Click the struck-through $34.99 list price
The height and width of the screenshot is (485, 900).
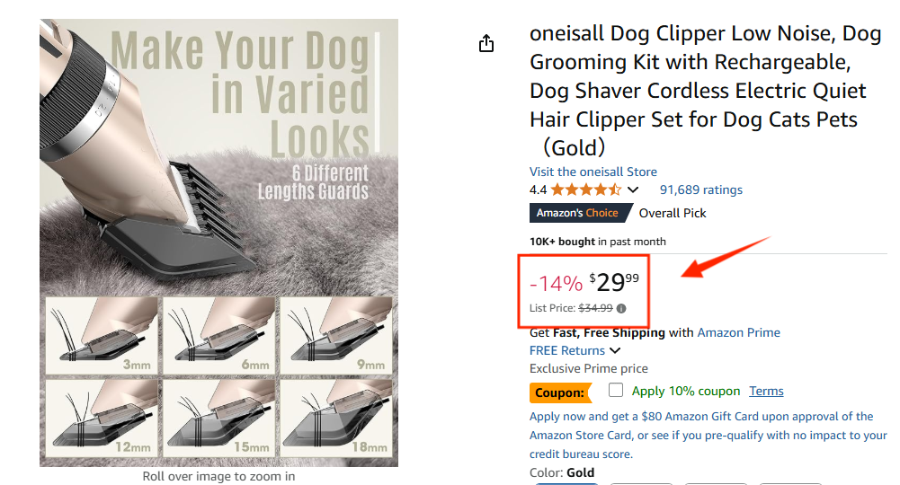(595, 308)
